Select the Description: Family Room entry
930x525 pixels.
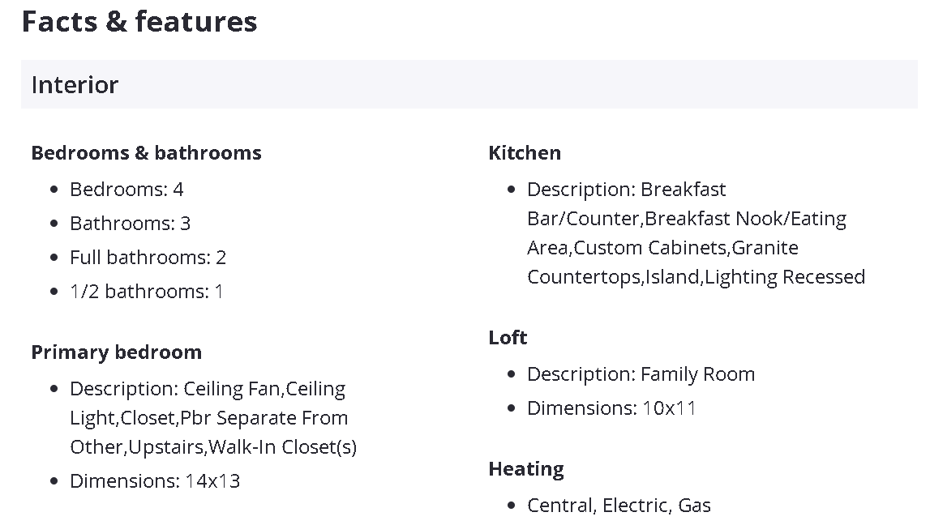click(641, 374)
